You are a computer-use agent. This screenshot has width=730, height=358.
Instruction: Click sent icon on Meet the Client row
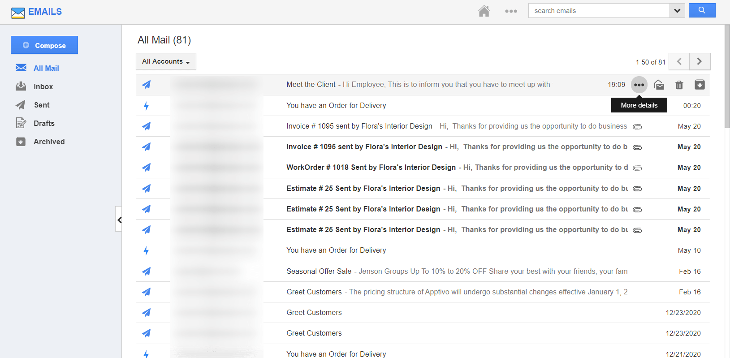(x=147, y=85)
